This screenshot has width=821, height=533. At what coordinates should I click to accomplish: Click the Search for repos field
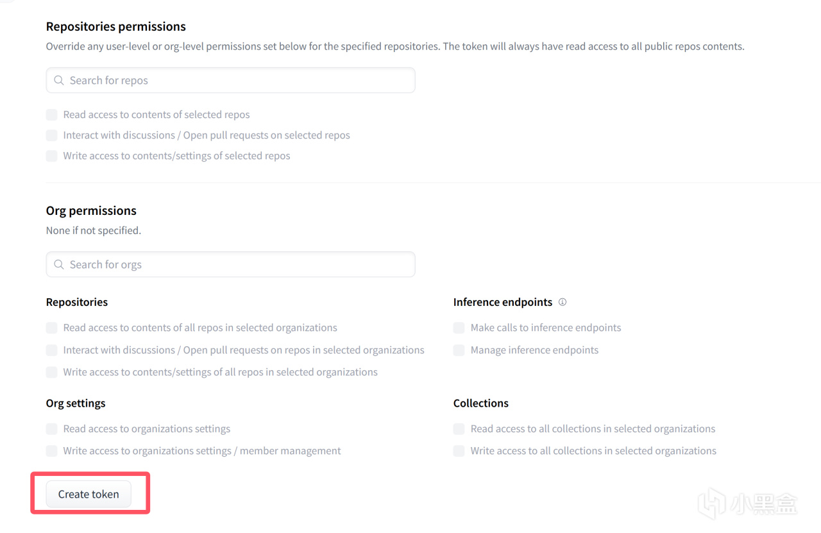click(237, 81)
